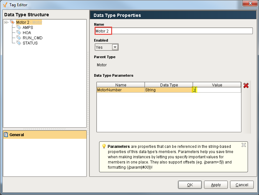Collapse the Motor 2 tree node
259x195 pixels.
[x=6, y=22]
